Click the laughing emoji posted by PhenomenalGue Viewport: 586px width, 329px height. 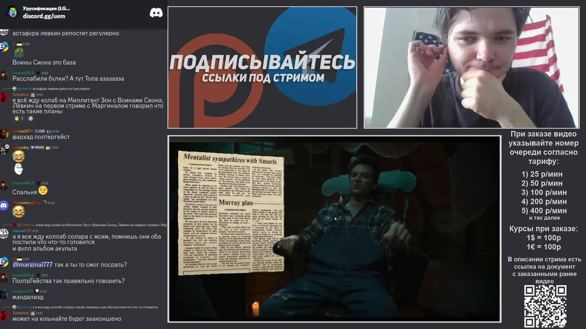coord(18,212)
